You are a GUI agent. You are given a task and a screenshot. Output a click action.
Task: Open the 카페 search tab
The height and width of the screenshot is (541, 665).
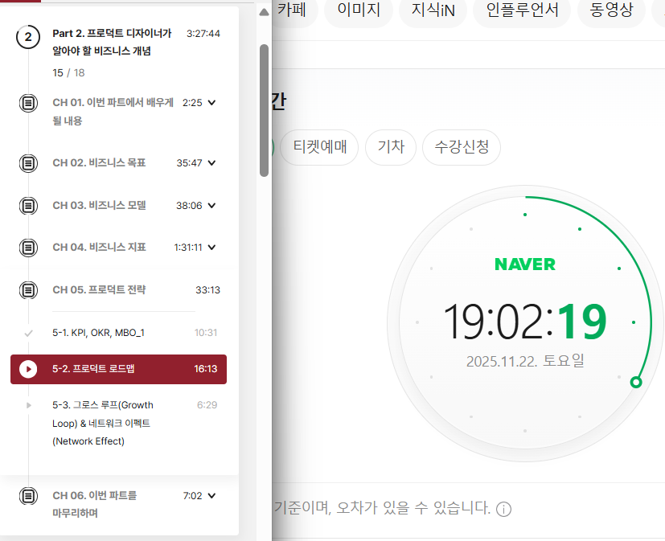[293, 10]
